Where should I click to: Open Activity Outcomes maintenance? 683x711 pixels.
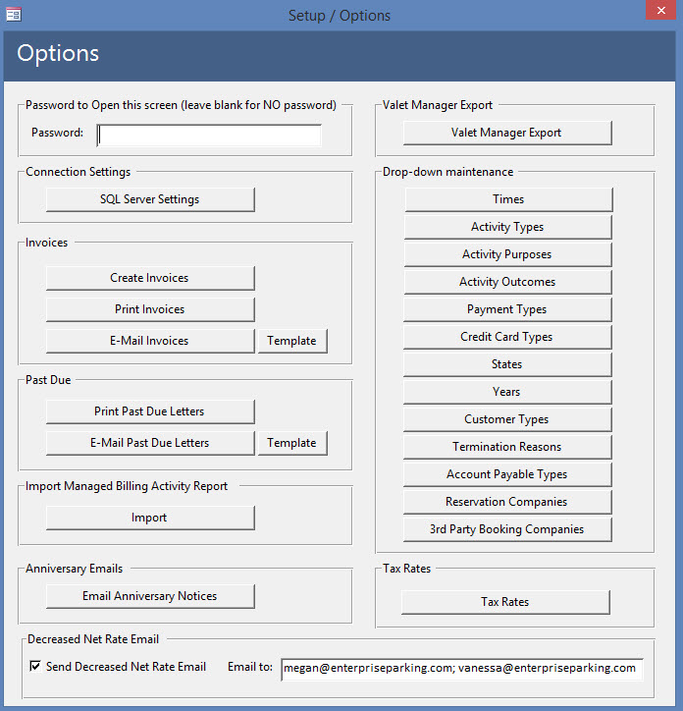click(x=507, y=282)
